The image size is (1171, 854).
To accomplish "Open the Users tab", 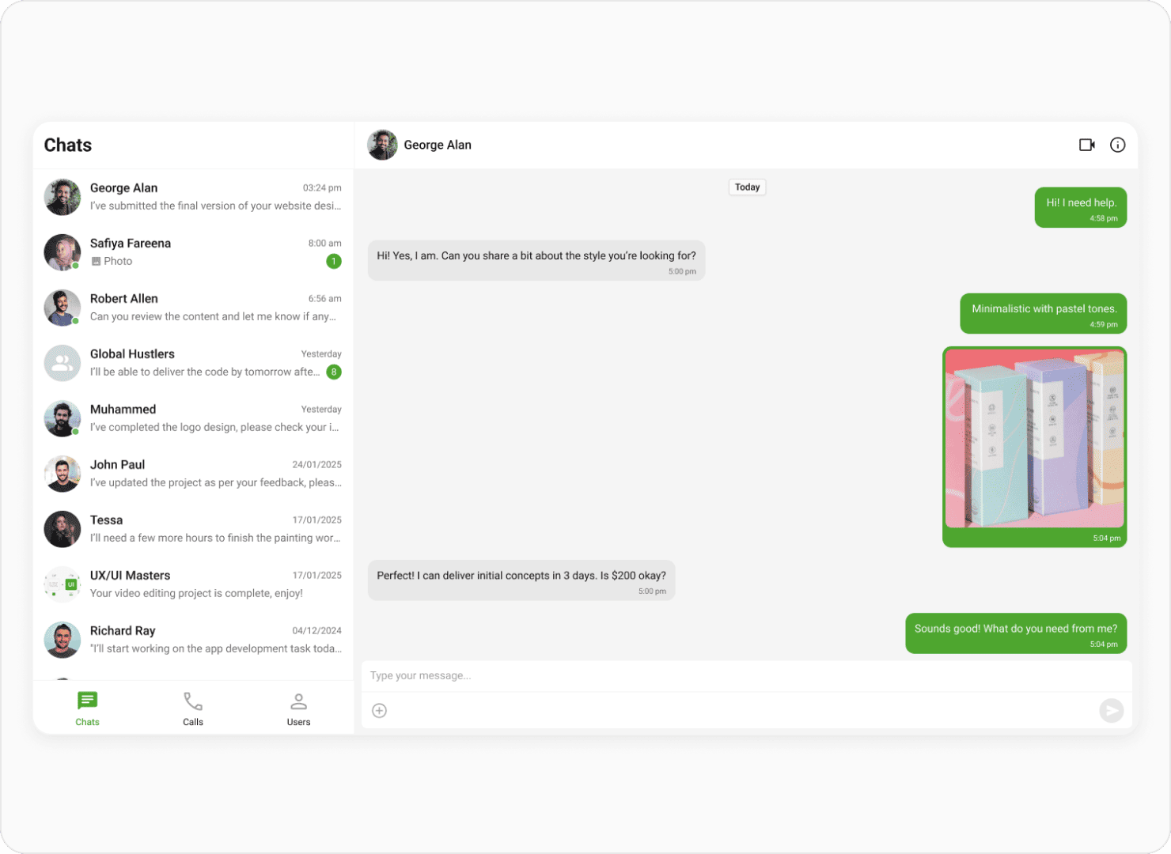I will 298,709.
